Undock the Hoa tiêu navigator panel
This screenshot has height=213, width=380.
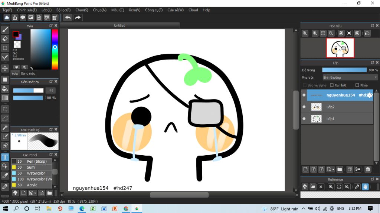pyautogui.click(x=373, y=26)
